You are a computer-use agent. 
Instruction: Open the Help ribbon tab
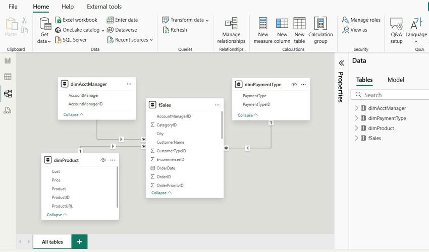pos(68,7)
